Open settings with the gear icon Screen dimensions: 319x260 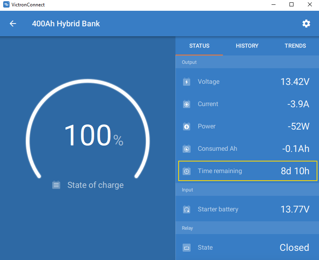click(306, 24)
